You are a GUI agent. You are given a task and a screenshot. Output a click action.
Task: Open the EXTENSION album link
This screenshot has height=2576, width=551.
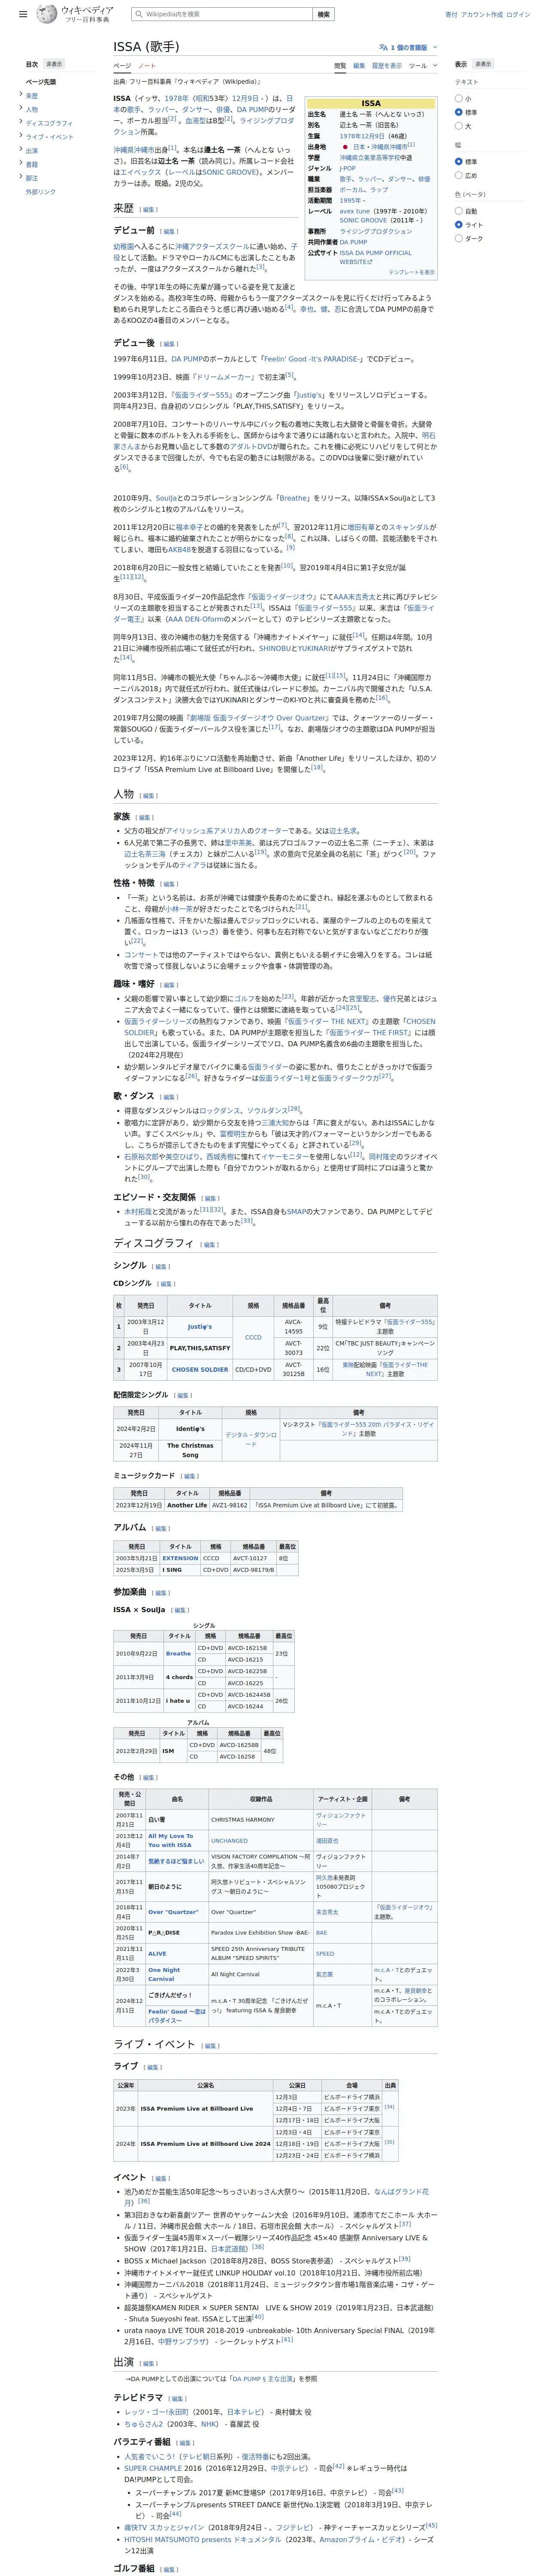tap(180, 1557)
